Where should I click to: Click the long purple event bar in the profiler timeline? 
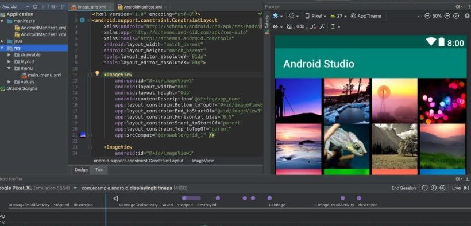[x=191, y=198]
